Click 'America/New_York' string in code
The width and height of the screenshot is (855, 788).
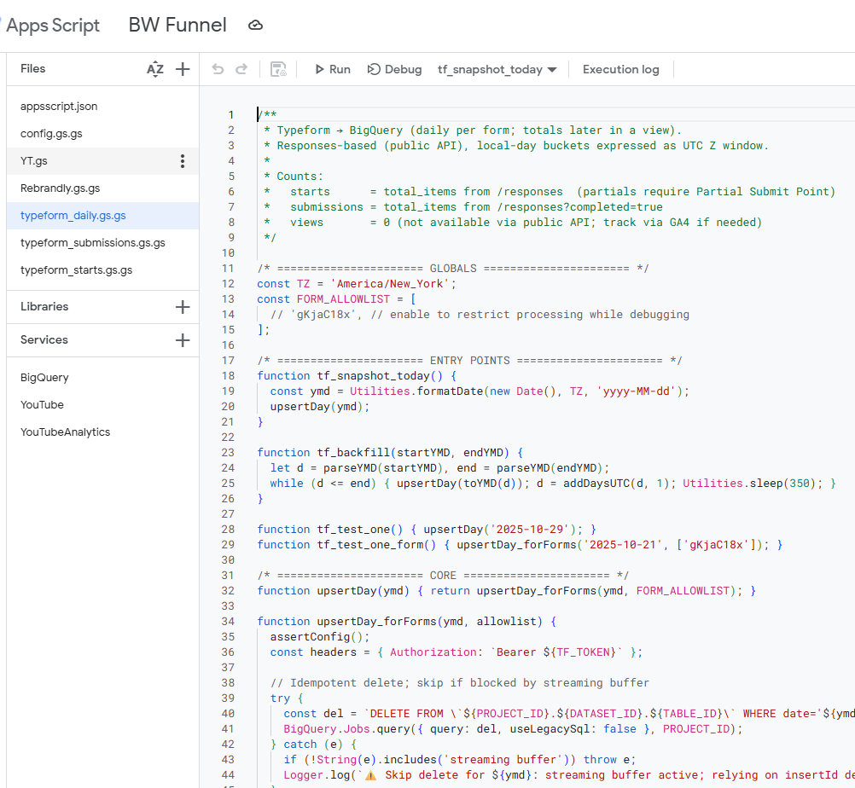point(390,284)
